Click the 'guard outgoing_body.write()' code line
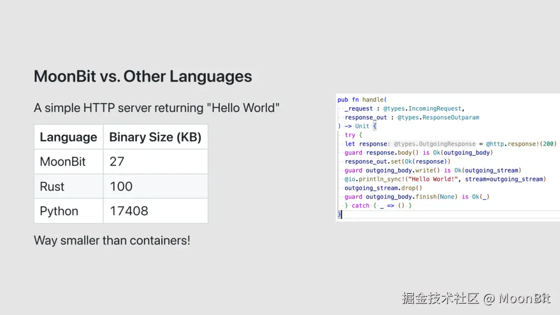 [433, 170]
